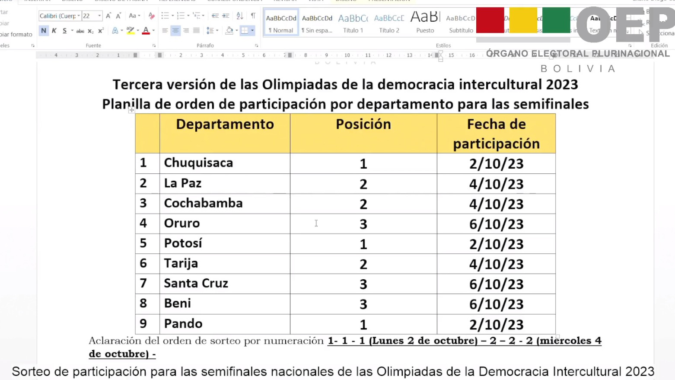Expand the Fuente dialog launcher

154,45
